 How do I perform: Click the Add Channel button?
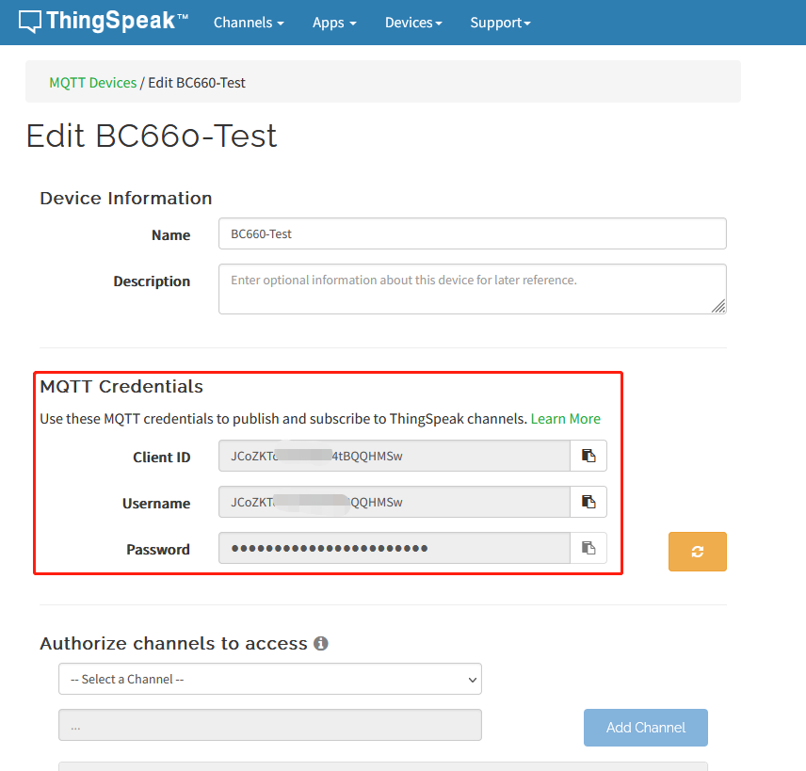tap(646, 728)
